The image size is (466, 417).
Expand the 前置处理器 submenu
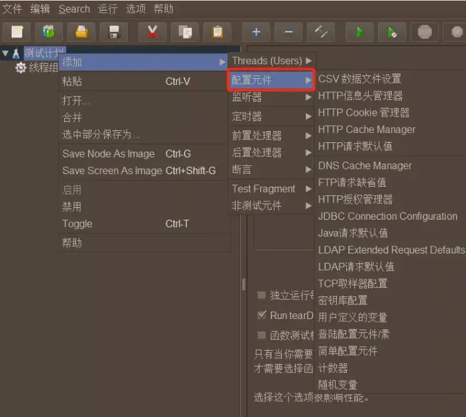click(x=271, y=136)
